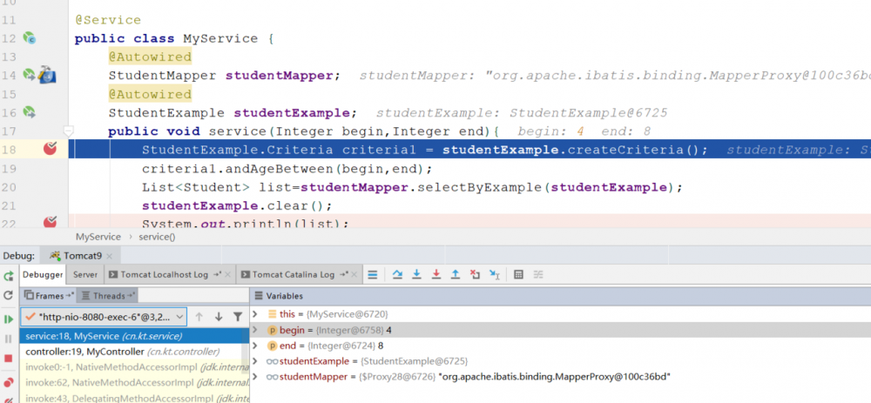Click the Pause program icon
Image resolution: width=871 pixels, height=403 pixels.
tap(9, 339)
